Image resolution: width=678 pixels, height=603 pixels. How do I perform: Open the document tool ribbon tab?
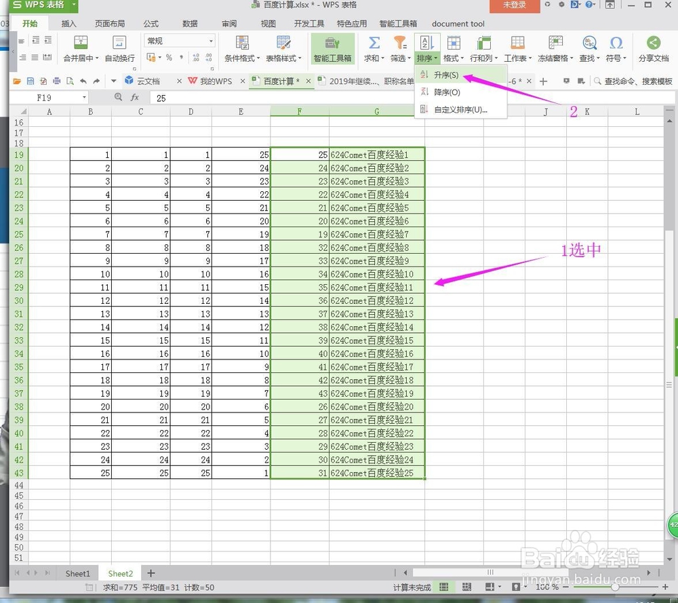click(x=458, y=24)
